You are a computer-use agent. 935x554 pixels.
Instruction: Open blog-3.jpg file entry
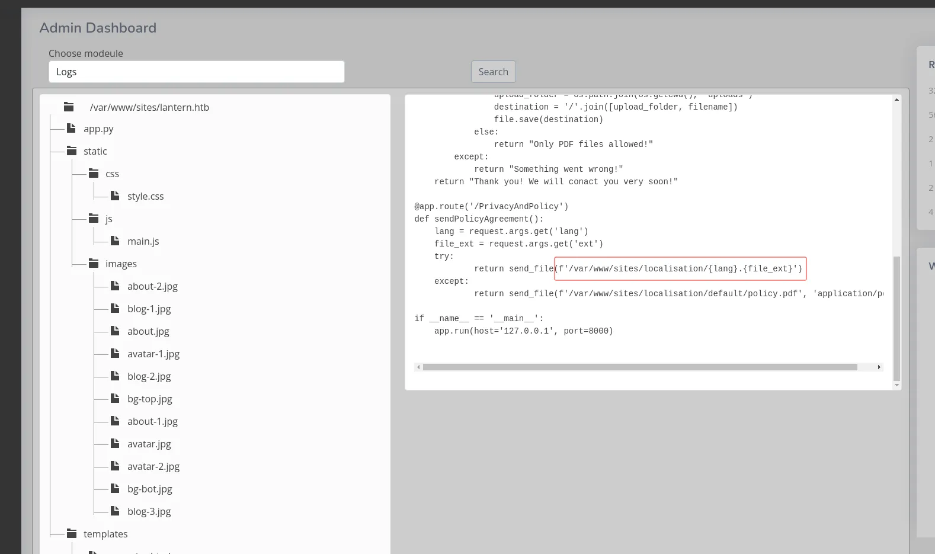[149, 511]
